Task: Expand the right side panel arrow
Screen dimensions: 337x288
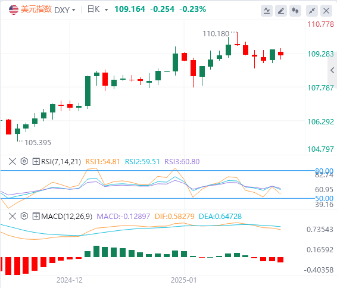Action: pos(332,70)
